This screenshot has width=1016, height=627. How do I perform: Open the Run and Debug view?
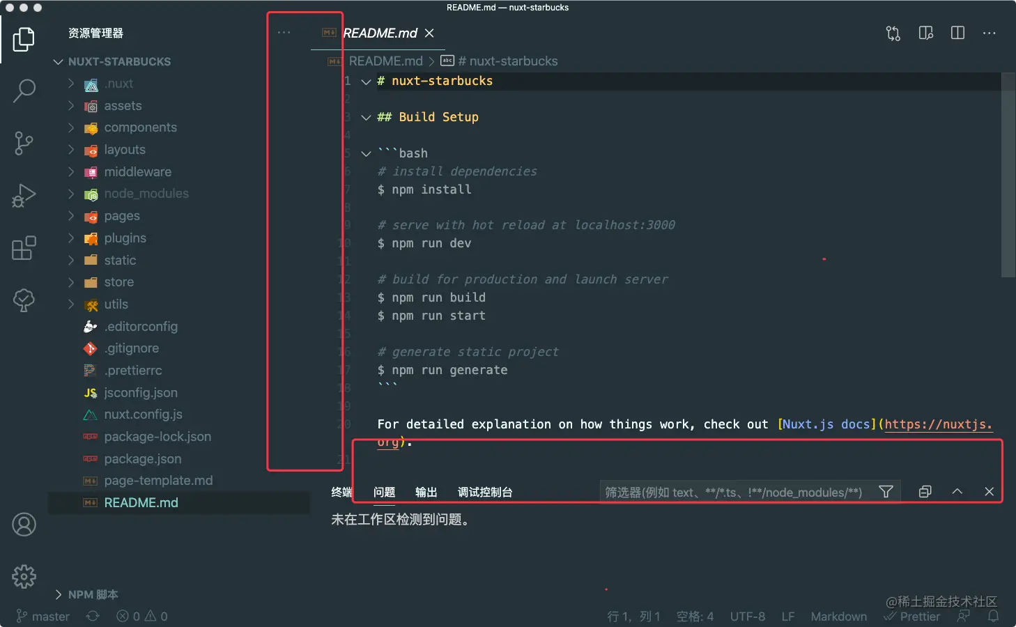24,196
